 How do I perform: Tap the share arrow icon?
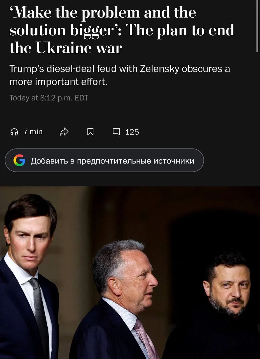(64, 132)
